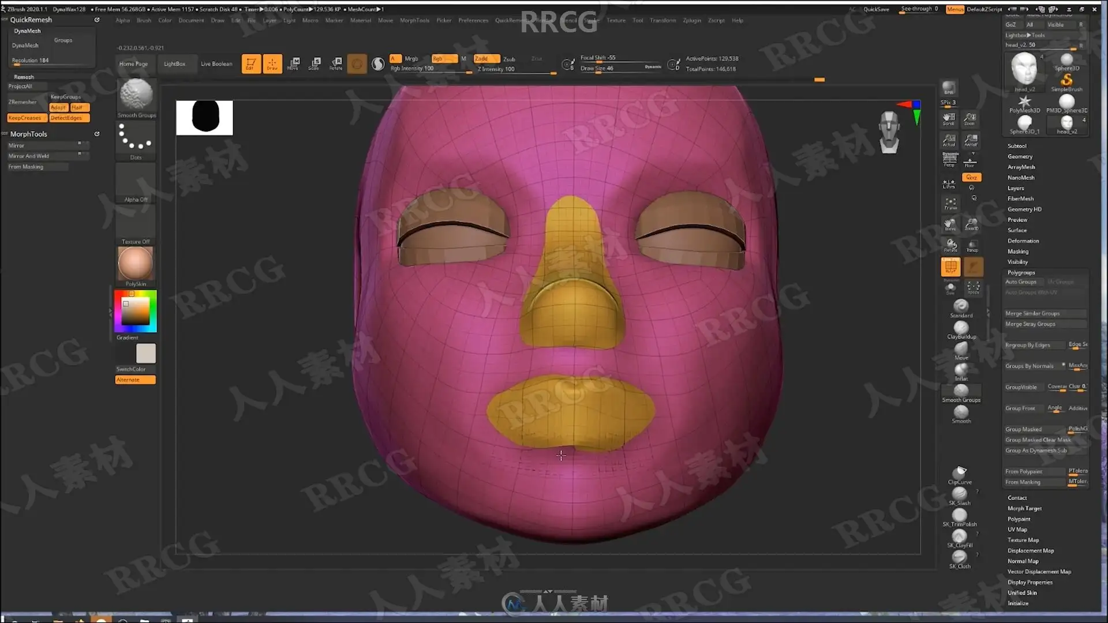Toggle PolyF wireframe display

950,267
